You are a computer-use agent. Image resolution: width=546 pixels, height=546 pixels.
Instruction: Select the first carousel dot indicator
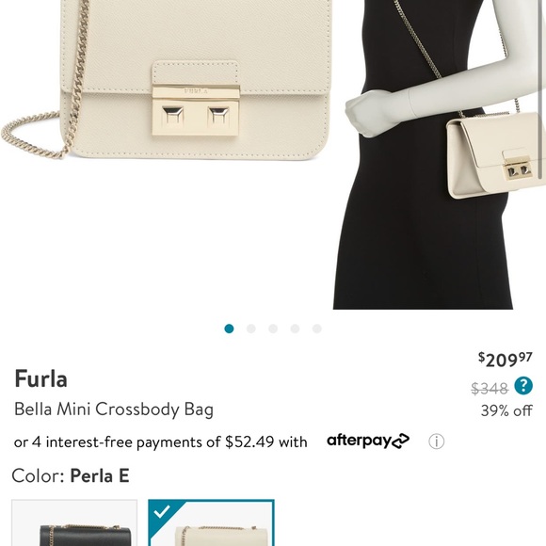click(x=229, y=329)
